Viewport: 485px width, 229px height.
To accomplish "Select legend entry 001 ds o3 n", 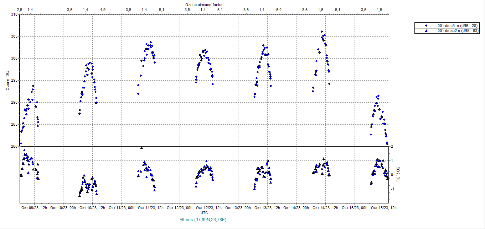I will [458, 26].
